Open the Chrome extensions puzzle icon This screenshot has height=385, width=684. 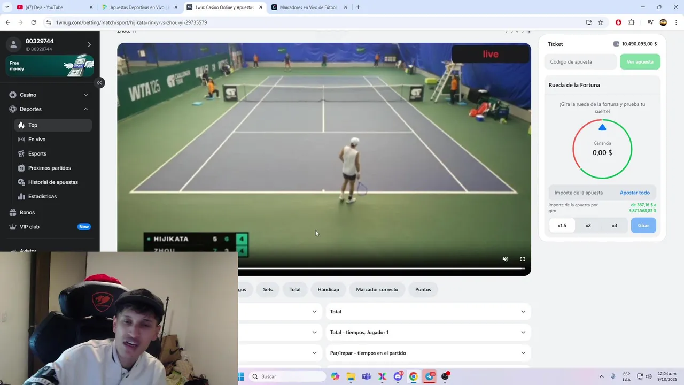(x=632, y=22)
